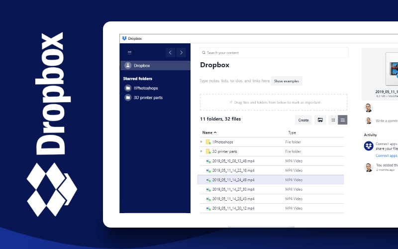
Task: Expand the !!Photoshops folder row arrow
Action: 201,142
